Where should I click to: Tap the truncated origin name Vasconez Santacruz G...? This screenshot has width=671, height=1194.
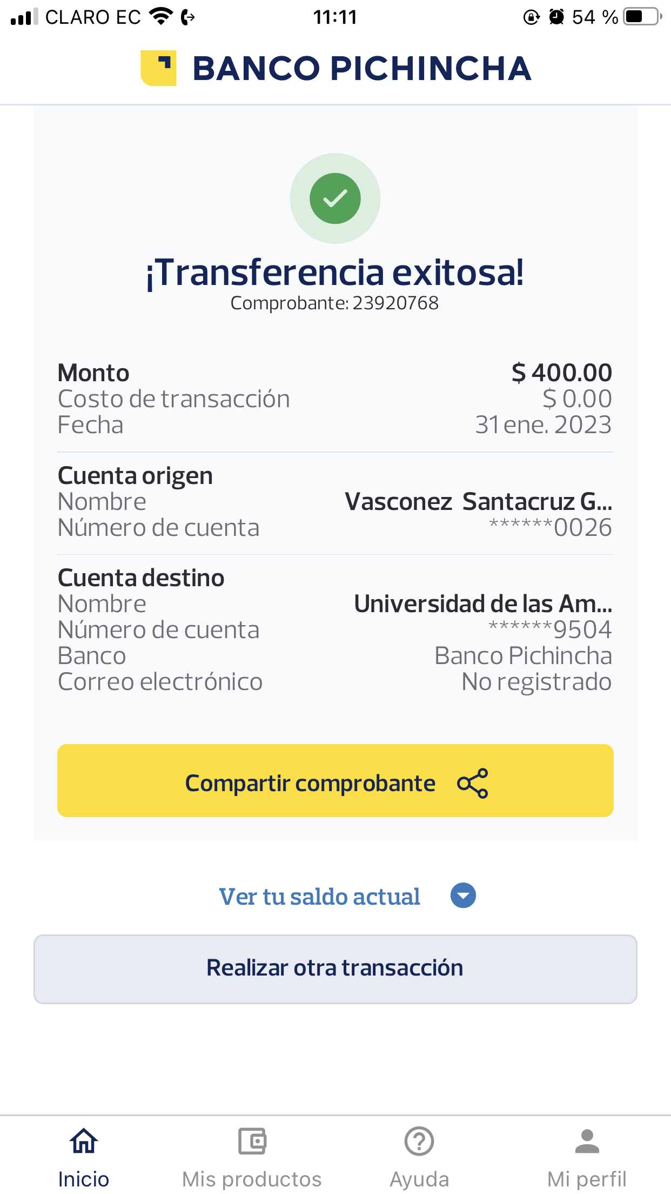tap(478, 502)
